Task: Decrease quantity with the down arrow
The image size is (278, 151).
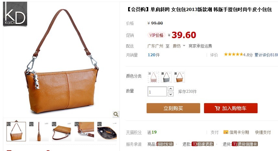Action: click(171, 94)
